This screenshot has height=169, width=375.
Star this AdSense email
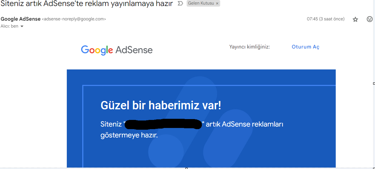tap(355, 20)
